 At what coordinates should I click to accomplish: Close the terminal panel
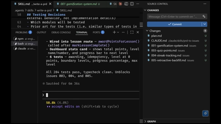[138, 32]
